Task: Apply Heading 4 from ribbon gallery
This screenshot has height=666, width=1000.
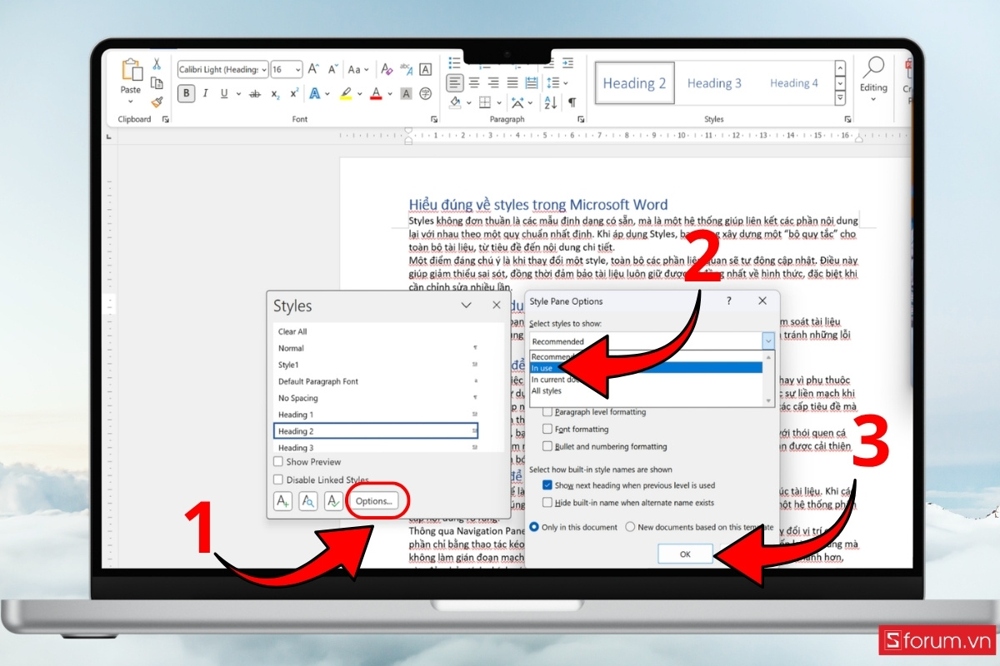Action: pyautogui.click(x=793, y=83)
